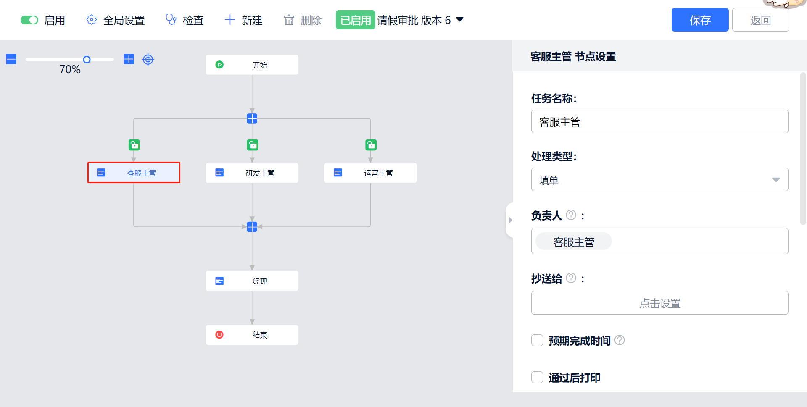Check the 预期完成时间 checkbox

pyautogui.click(x=537, y=340)
